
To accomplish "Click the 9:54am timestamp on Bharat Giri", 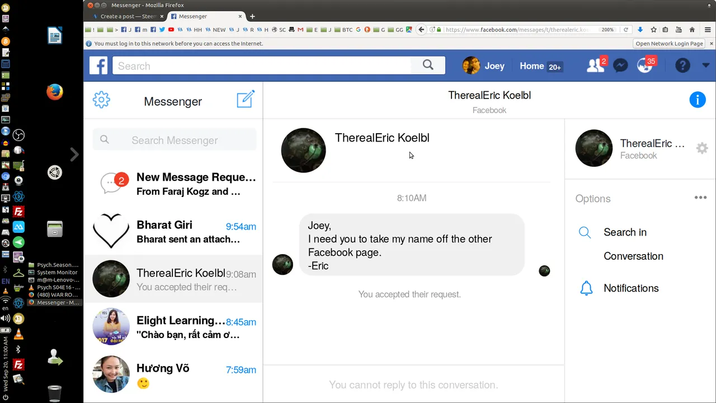I will [241, 227].
